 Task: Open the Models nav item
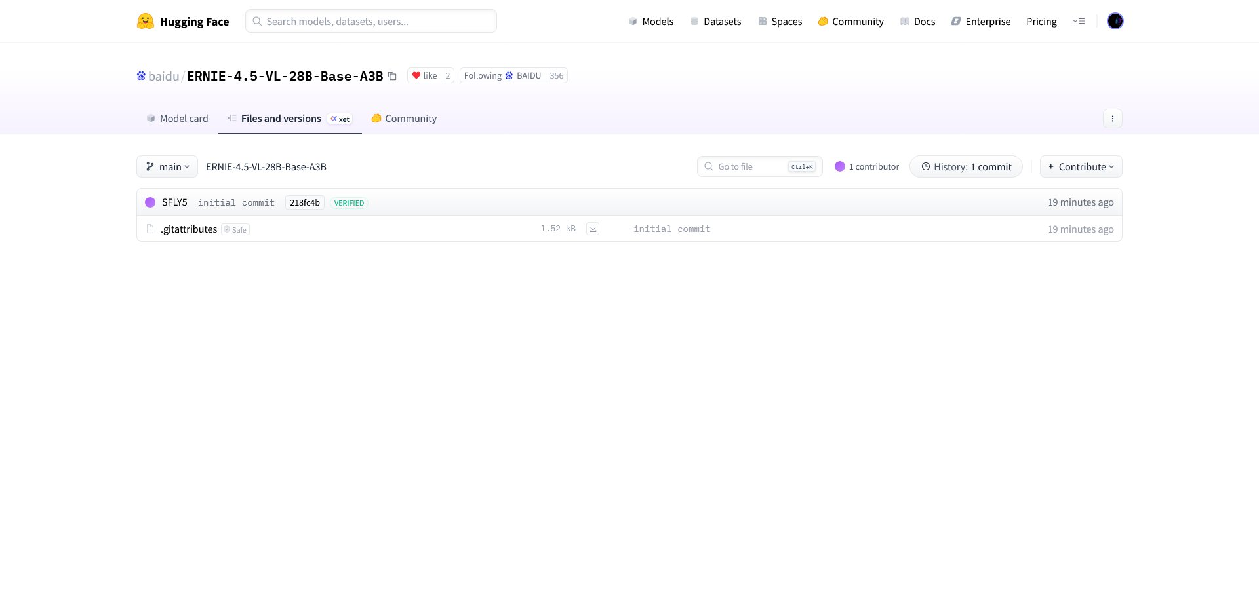coord(650,21)
